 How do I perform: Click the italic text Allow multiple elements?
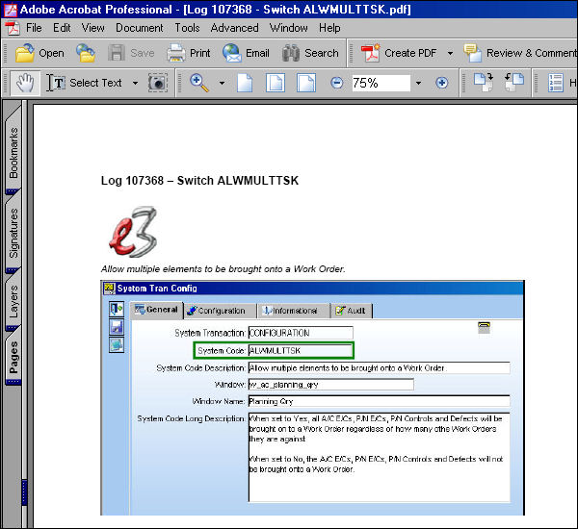pos(223,269)
